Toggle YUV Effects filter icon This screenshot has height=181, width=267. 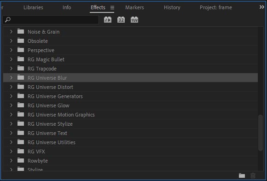[x=134, y=20]
